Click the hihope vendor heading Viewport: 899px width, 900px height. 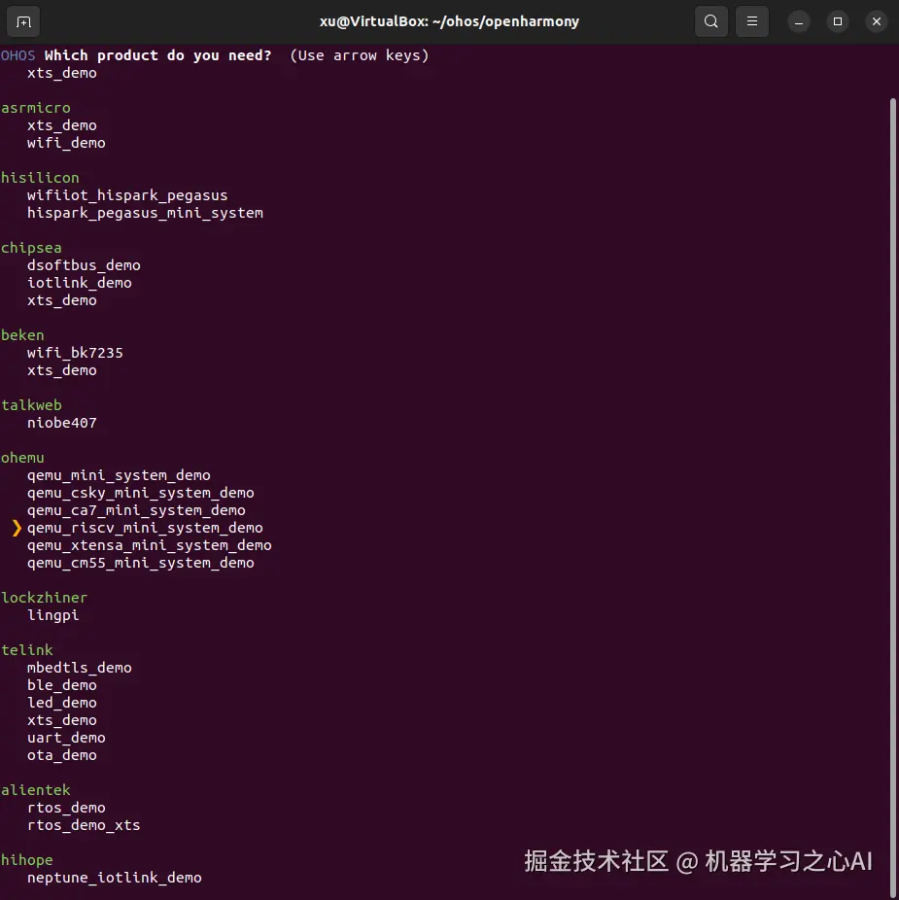click(26, 860)
